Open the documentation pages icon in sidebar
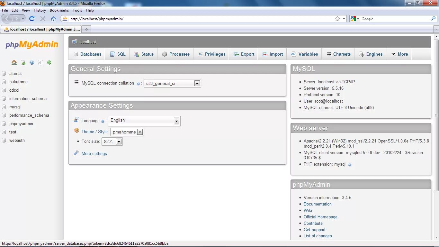439x247 pixels. pos(40,63)
